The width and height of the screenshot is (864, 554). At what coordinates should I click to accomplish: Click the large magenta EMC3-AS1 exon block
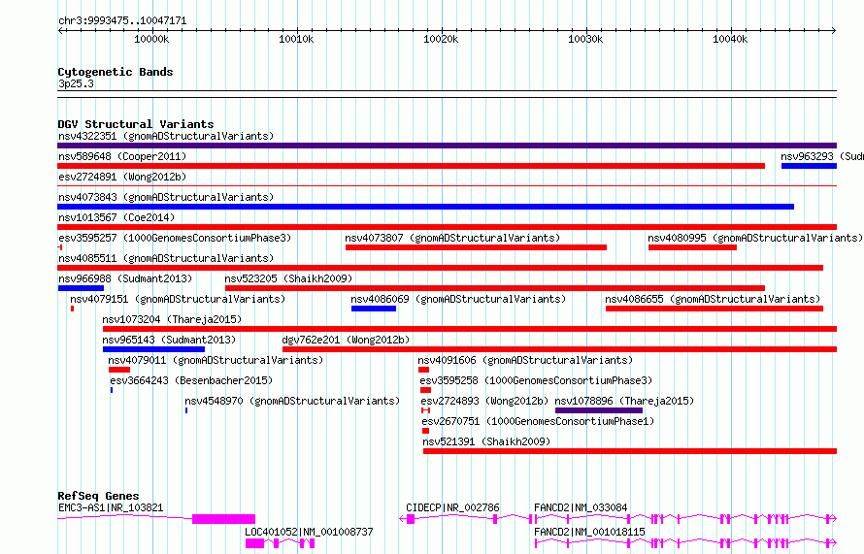tap(223, 519)
